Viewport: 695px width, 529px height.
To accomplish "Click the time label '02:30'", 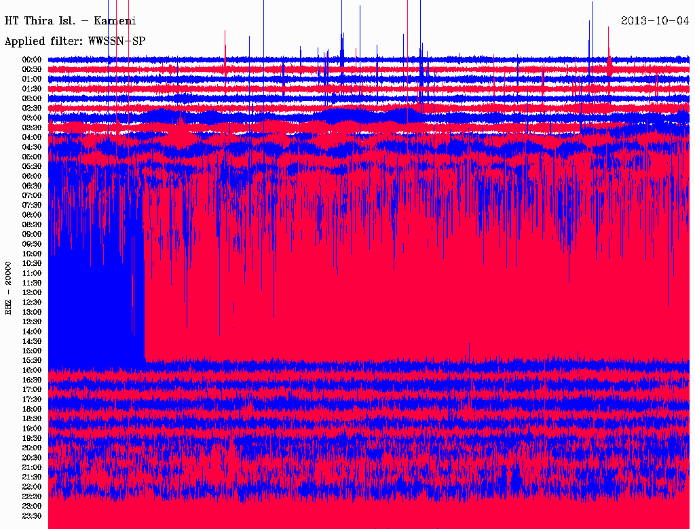I will click(32, 108).
